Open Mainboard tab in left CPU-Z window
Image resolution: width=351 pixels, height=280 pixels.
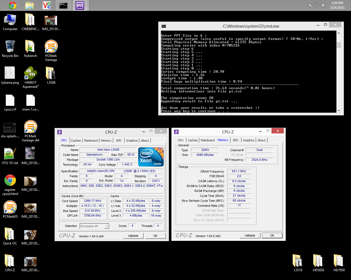click(91, 141)
